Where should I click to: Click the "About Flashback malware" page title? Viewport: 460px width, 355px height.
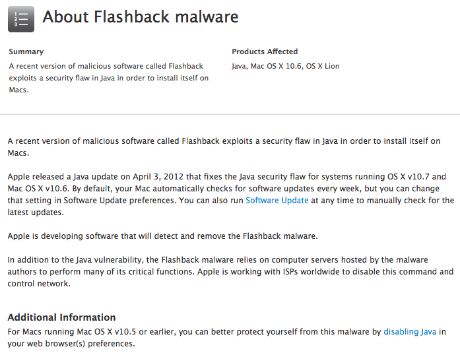click(141, 17)
